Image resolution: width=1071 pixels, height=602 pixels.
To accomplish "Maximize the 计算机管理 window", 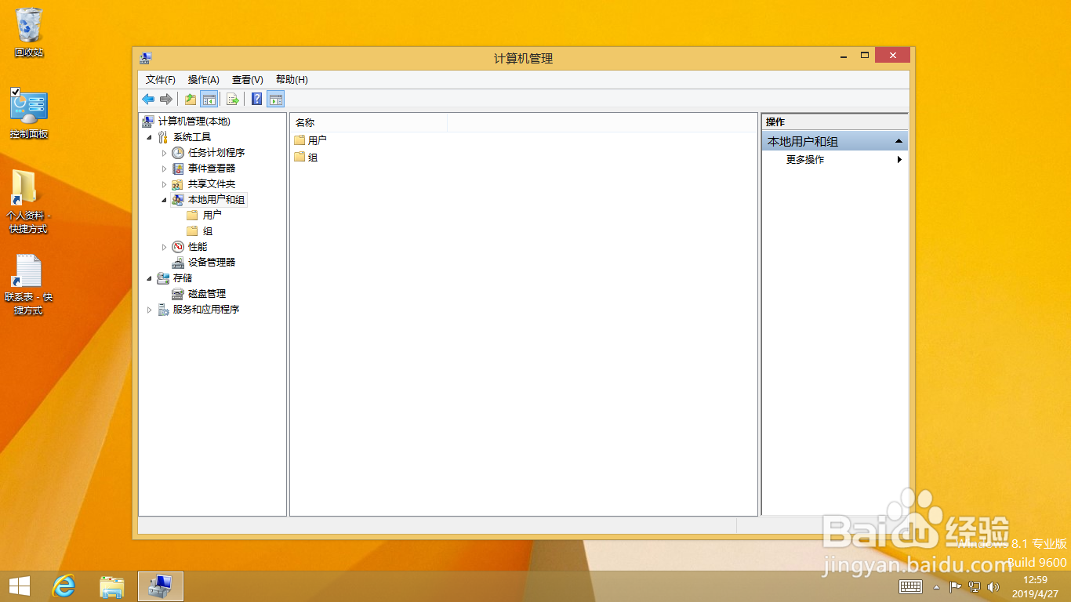I will click(865, 56).
